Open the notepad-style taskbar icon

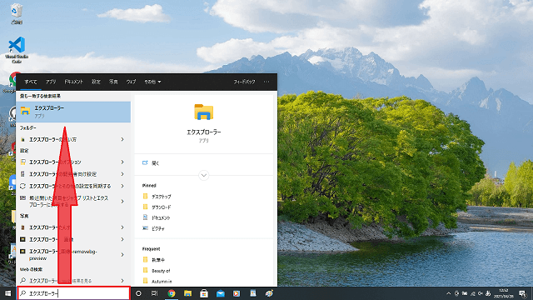tap(253, 293)
